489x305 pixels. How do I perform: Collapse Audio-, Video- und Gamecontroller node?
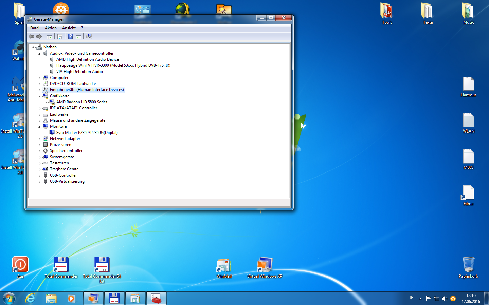tap(39, 54)
